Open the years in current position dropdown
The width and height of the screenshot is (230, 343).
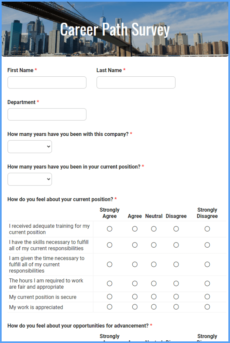tap(29, 179)
